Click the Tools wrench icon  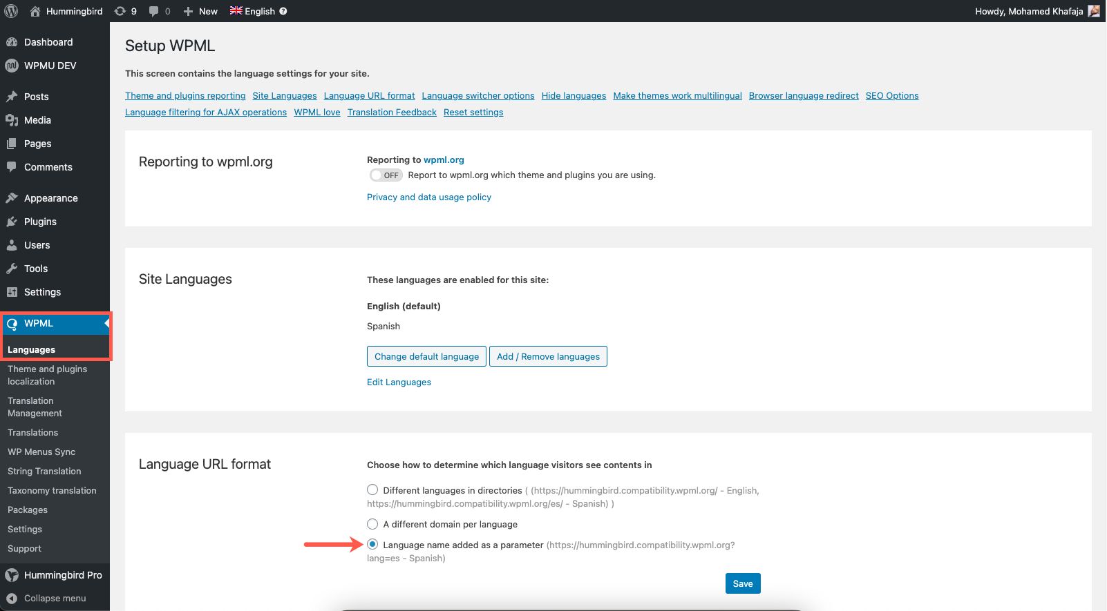(12, 269)
